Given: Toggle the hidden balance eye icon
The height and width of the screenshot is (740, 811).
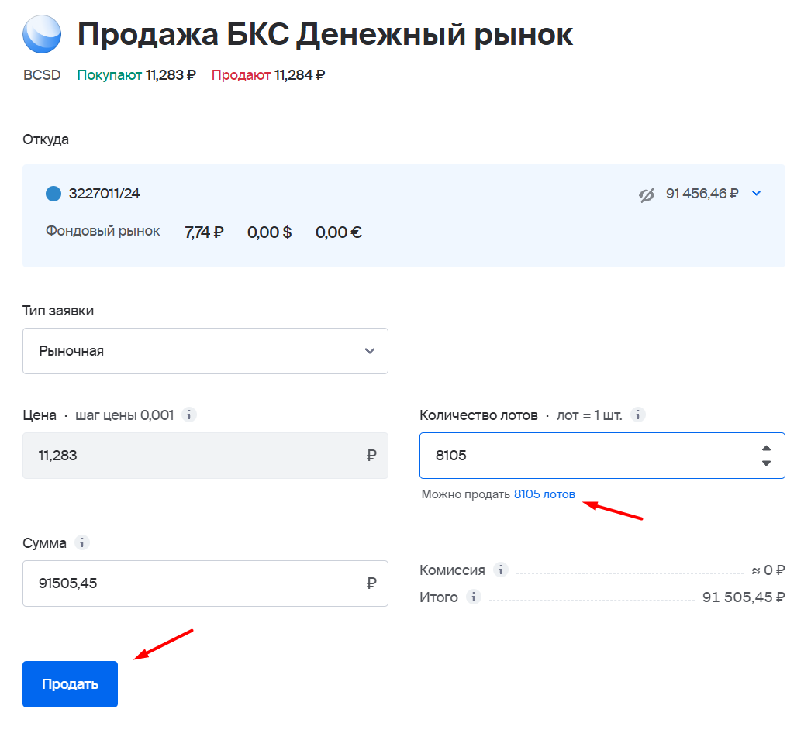Looking at the screenshot, I should [647, 194].
